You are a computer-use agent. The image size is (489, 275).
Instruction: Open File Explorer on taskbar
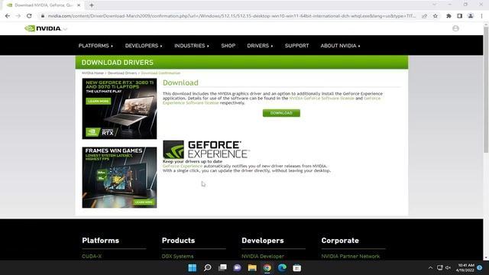[x=252, y=268]
